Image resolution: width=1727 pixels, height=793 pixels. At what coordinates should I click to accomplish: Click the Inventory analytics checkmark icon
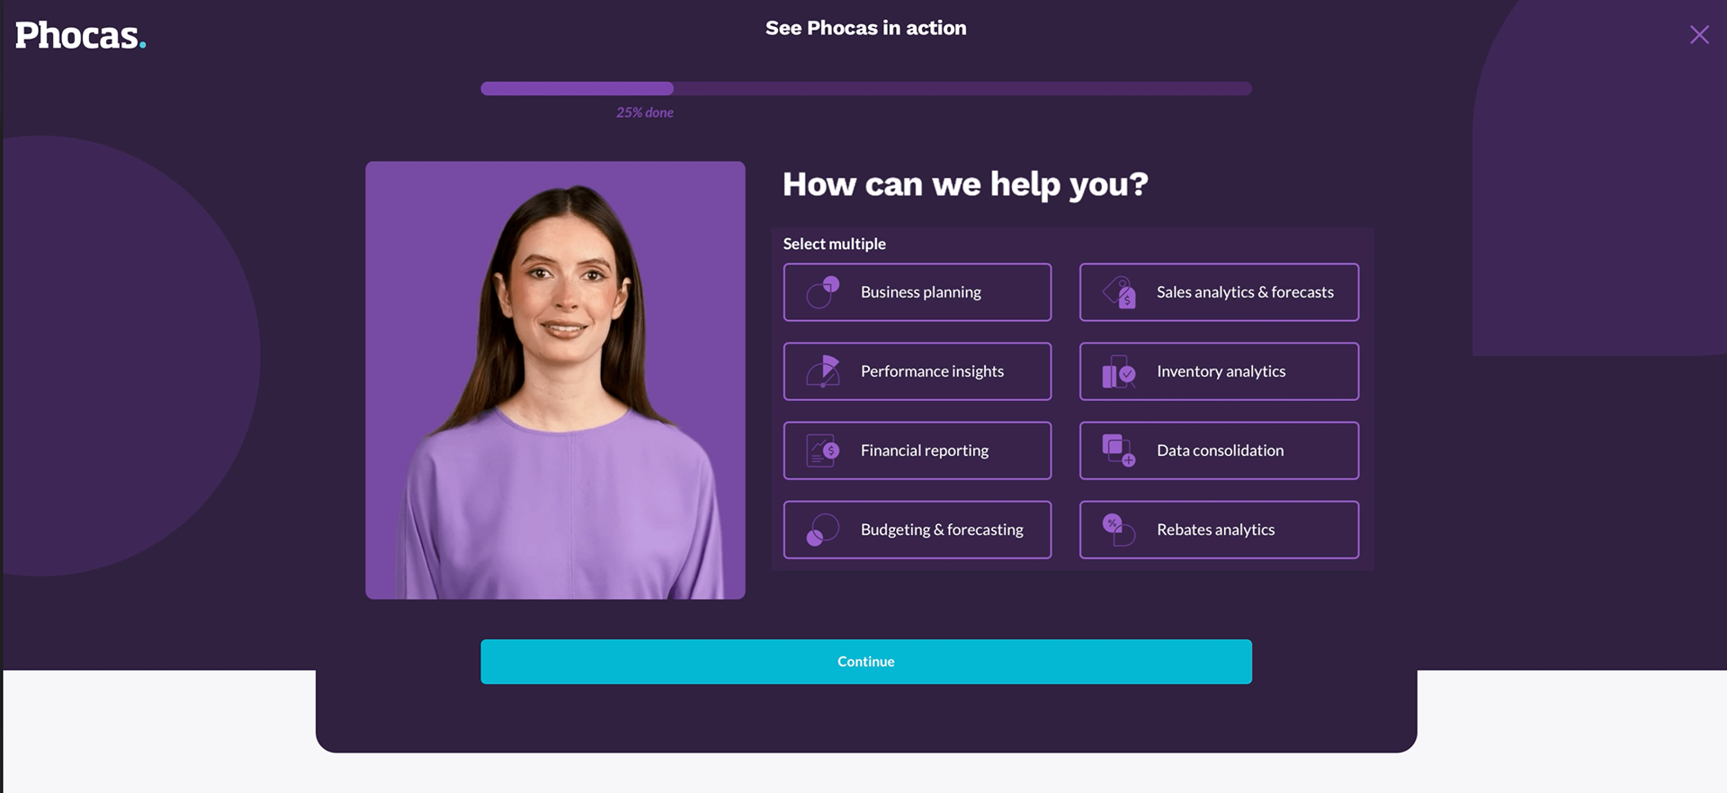coord(1119,371)
